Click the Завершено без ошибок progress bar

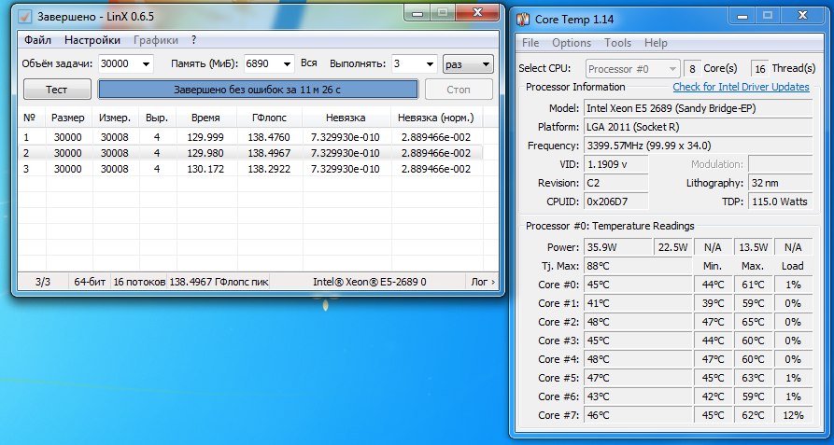tap(258, 90)
